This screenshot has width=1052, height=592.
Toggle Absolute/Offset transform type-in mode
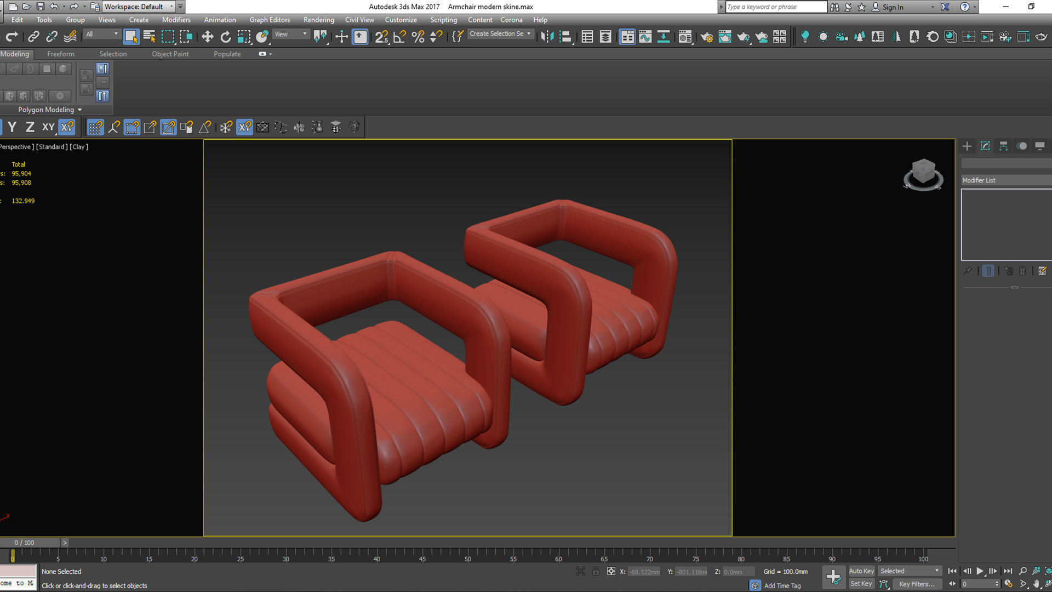(611, 572)
